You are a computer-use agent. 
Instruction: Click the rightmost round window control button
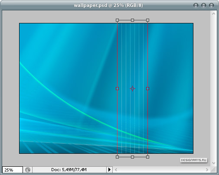point(212,6)
